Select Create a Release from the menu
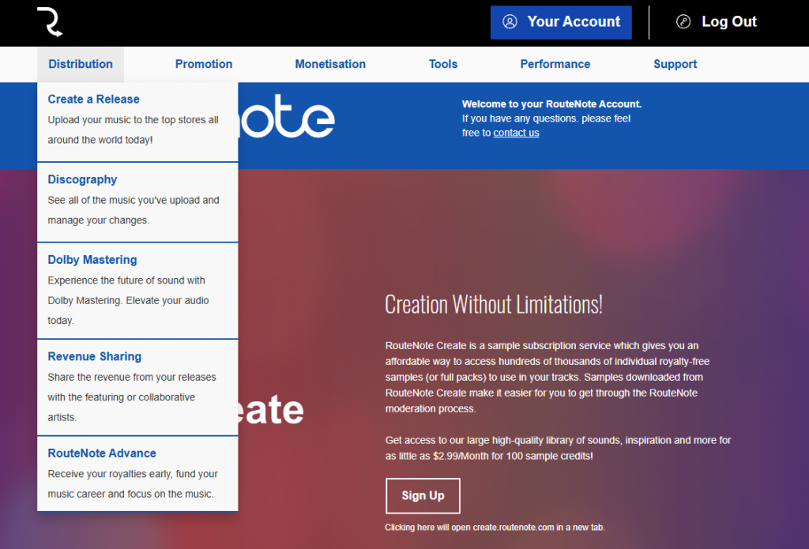This screenshot has width=809, height=549. coord(93,100)
